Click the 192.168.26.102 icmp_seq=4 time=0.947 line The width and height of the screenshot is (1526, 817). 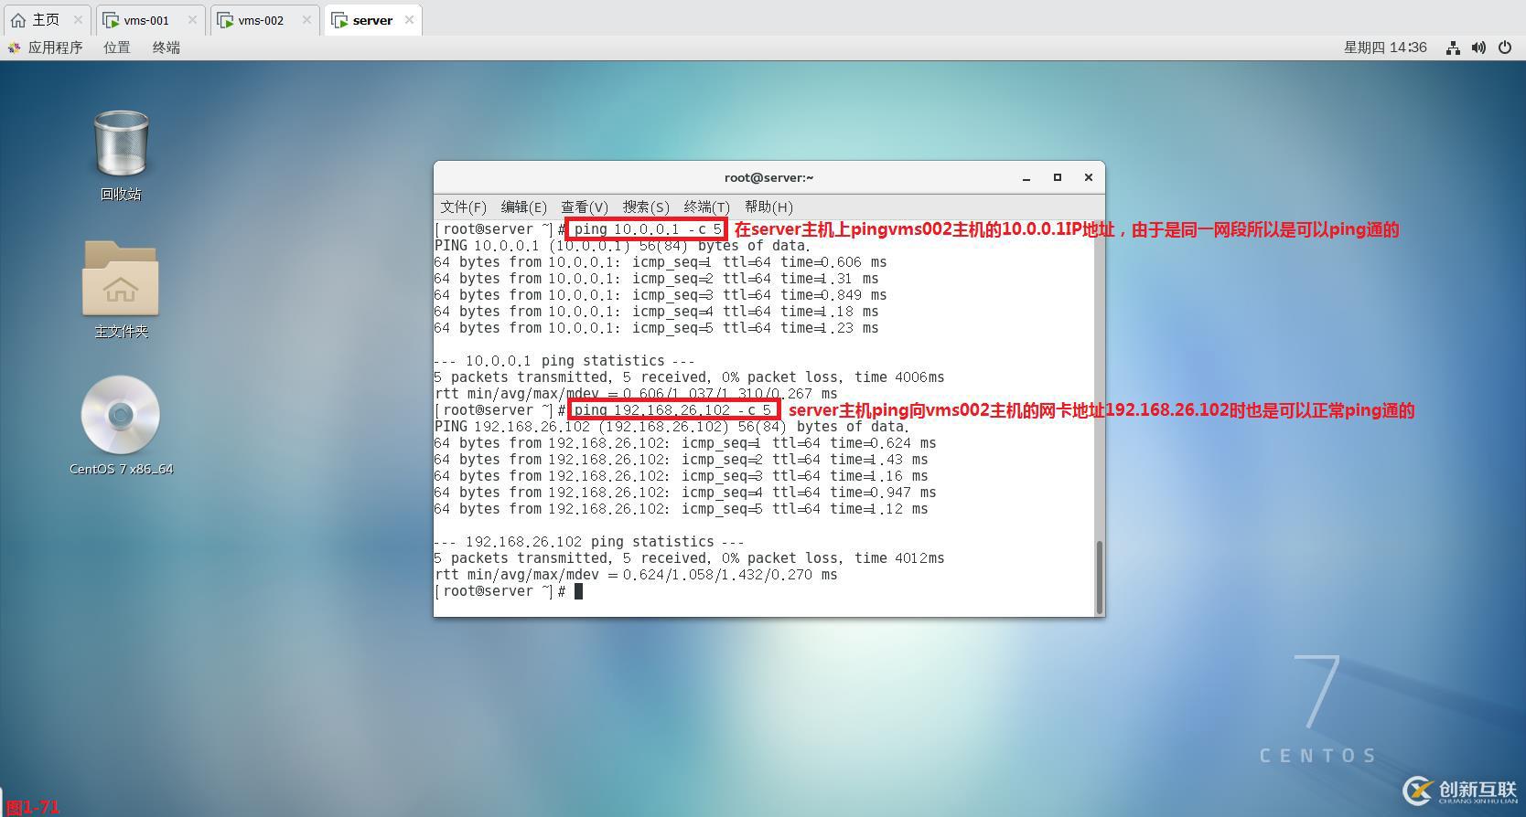tap(685, 493)
